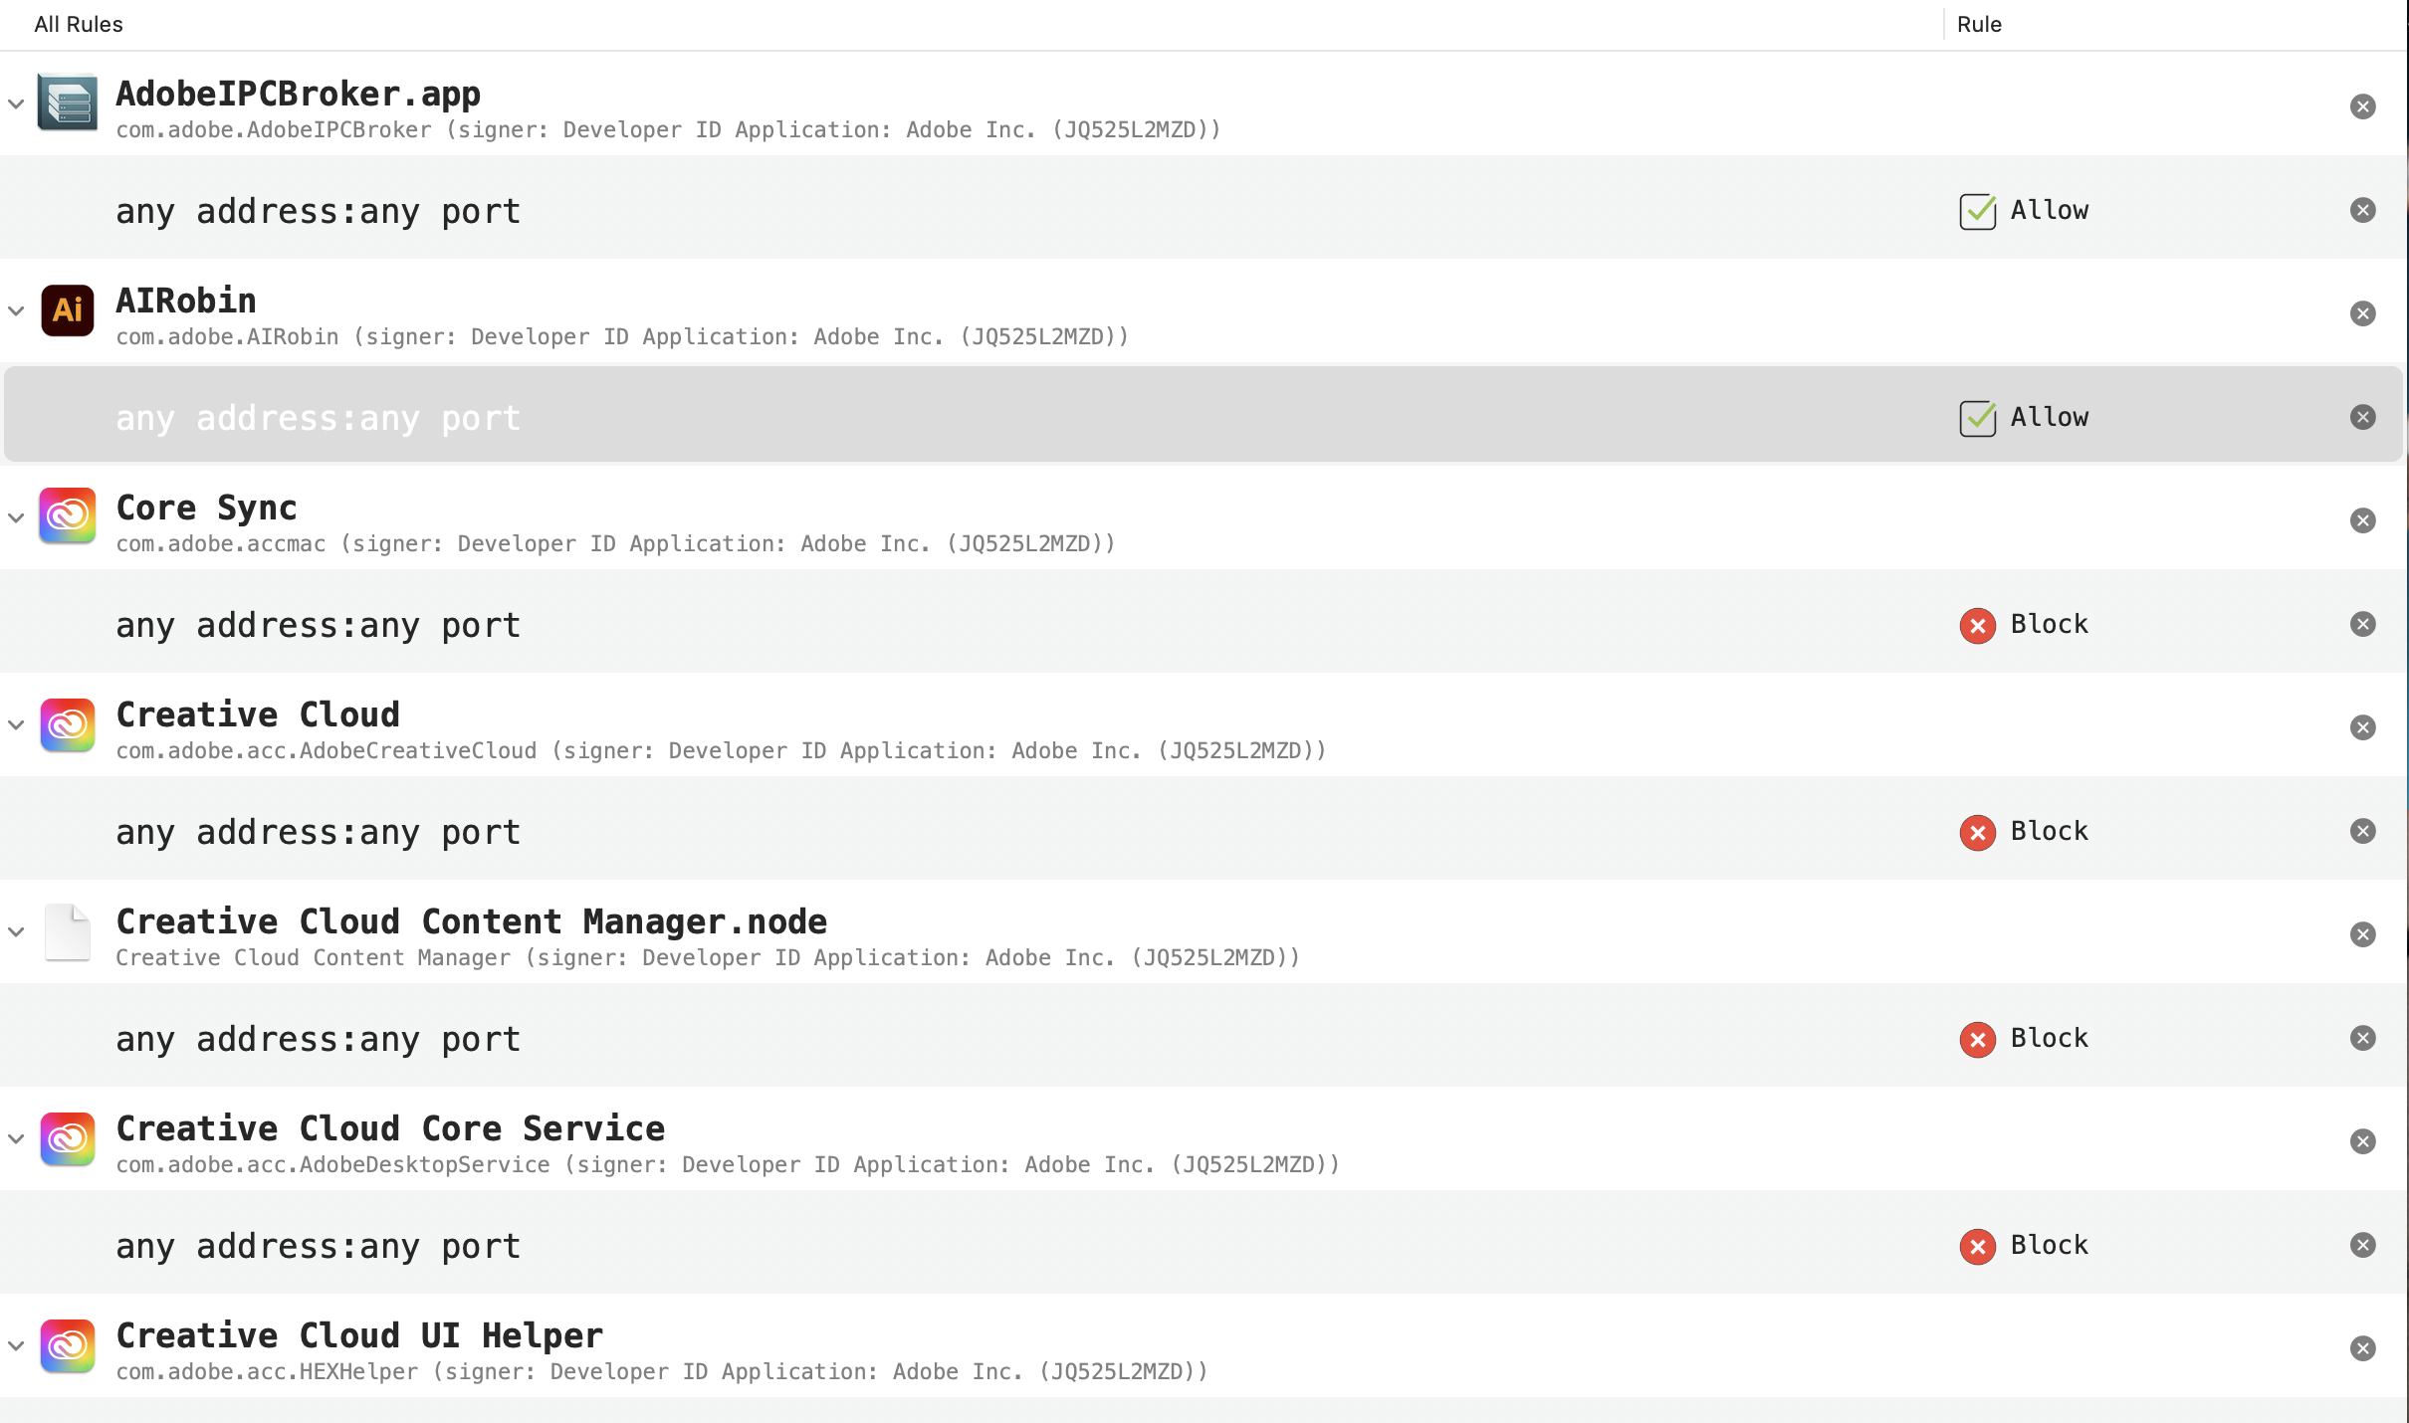
Task: Click the com.adobe.acc.AdobeCreativeCloud signer text
Action: pyautogui.click(x=721, y=751)
